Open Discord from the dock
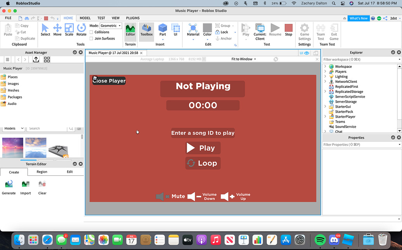The height and width of the screenshot is (250, 402). 334,240
